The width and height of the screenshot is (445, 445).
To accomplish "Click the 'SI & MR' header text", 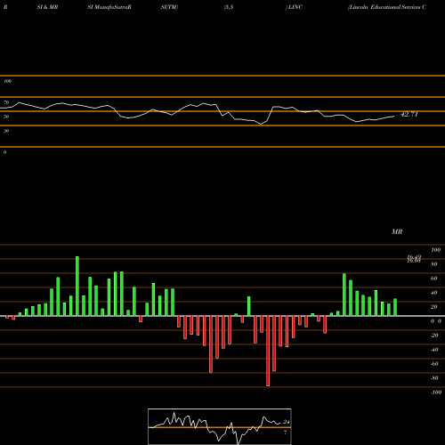I will click(x=47, y=7).
